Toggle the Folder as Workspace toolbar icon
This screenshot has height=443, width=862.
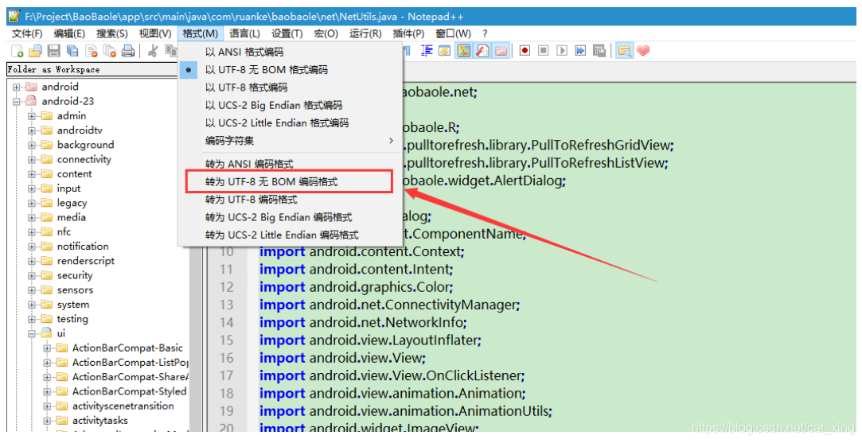click(501, 51)
